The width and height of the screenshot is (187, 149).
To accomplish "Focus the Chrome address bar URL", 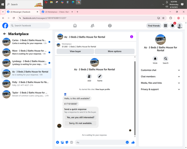I will point(45,18).
